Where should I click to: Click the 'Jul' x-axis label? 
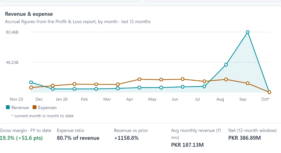click(198, 99)
